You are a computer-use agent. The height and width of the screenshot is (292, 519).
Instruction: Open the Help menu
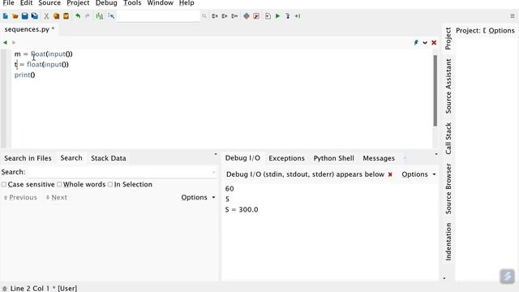tap(187, 3)
